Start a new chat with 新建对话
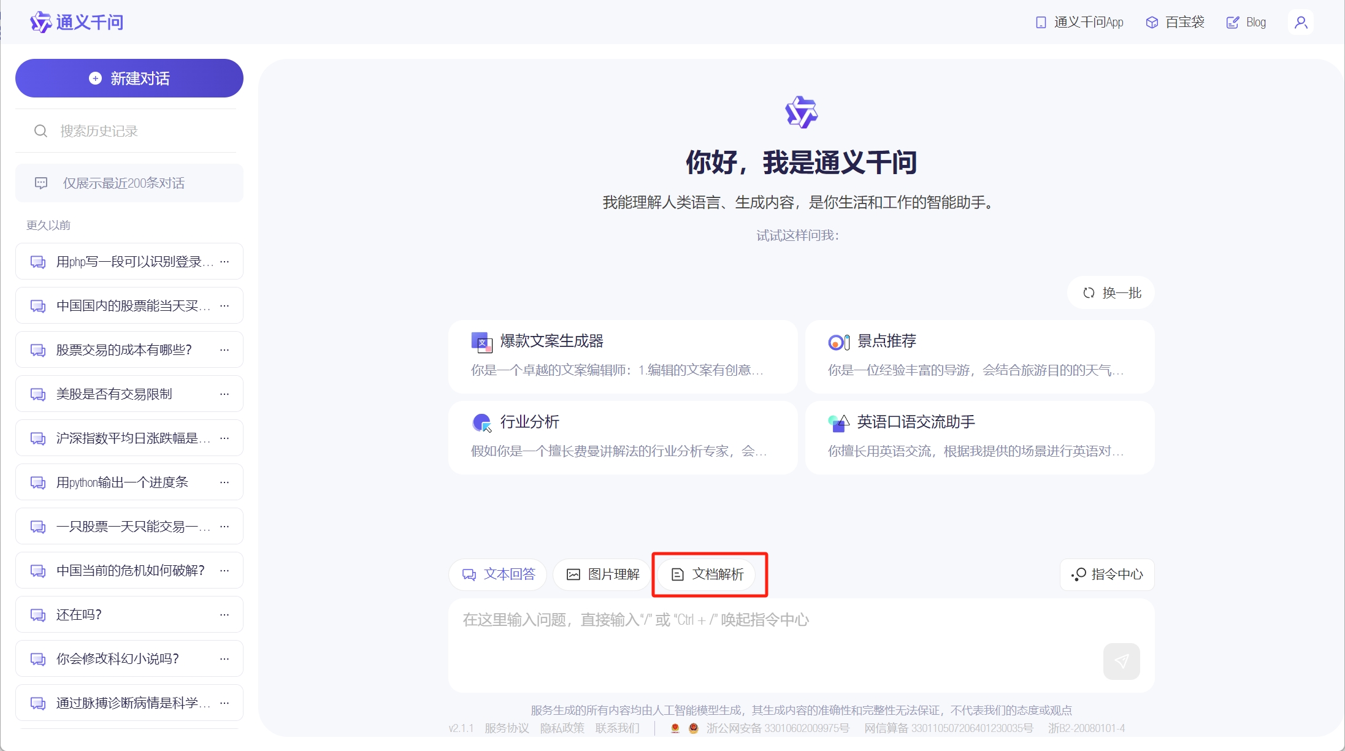 pos(129,78)
